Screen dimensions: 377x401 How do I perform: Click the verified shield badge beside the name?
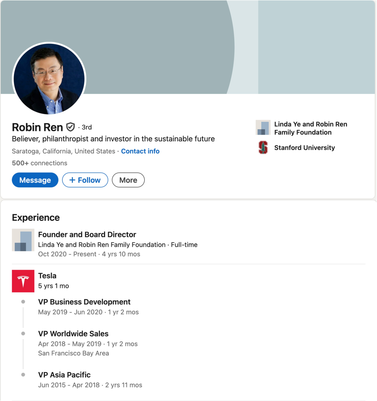click(x=71, y=127)
